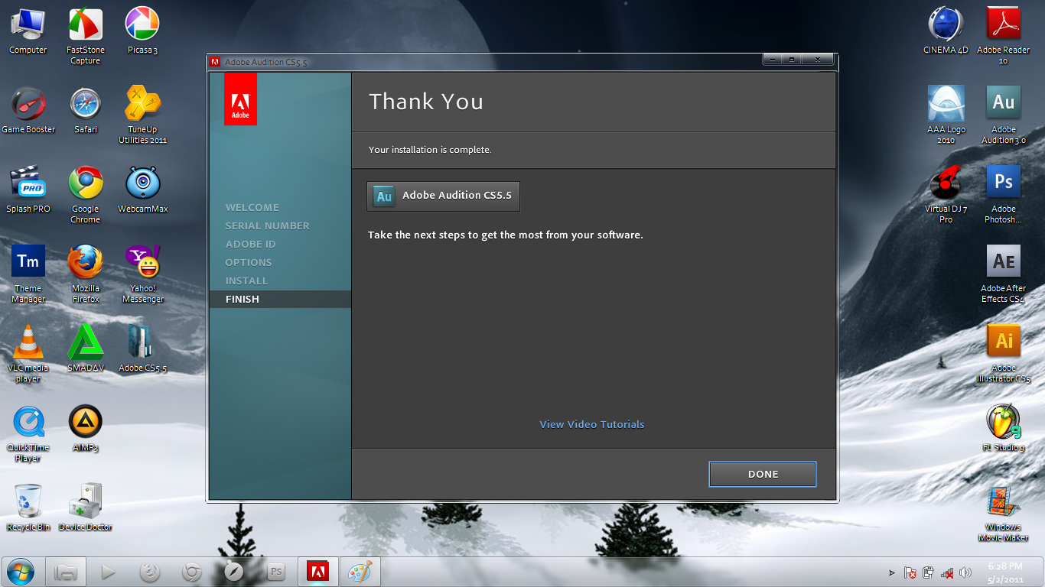Select the SMADAV desktop icon
Screen dimensions: 1045x587
[86, 349]
